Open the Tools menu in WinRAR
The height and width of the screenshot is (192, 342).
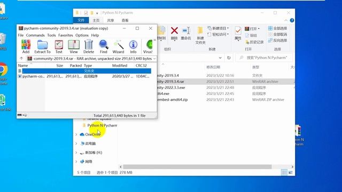[x=51, y=35]
